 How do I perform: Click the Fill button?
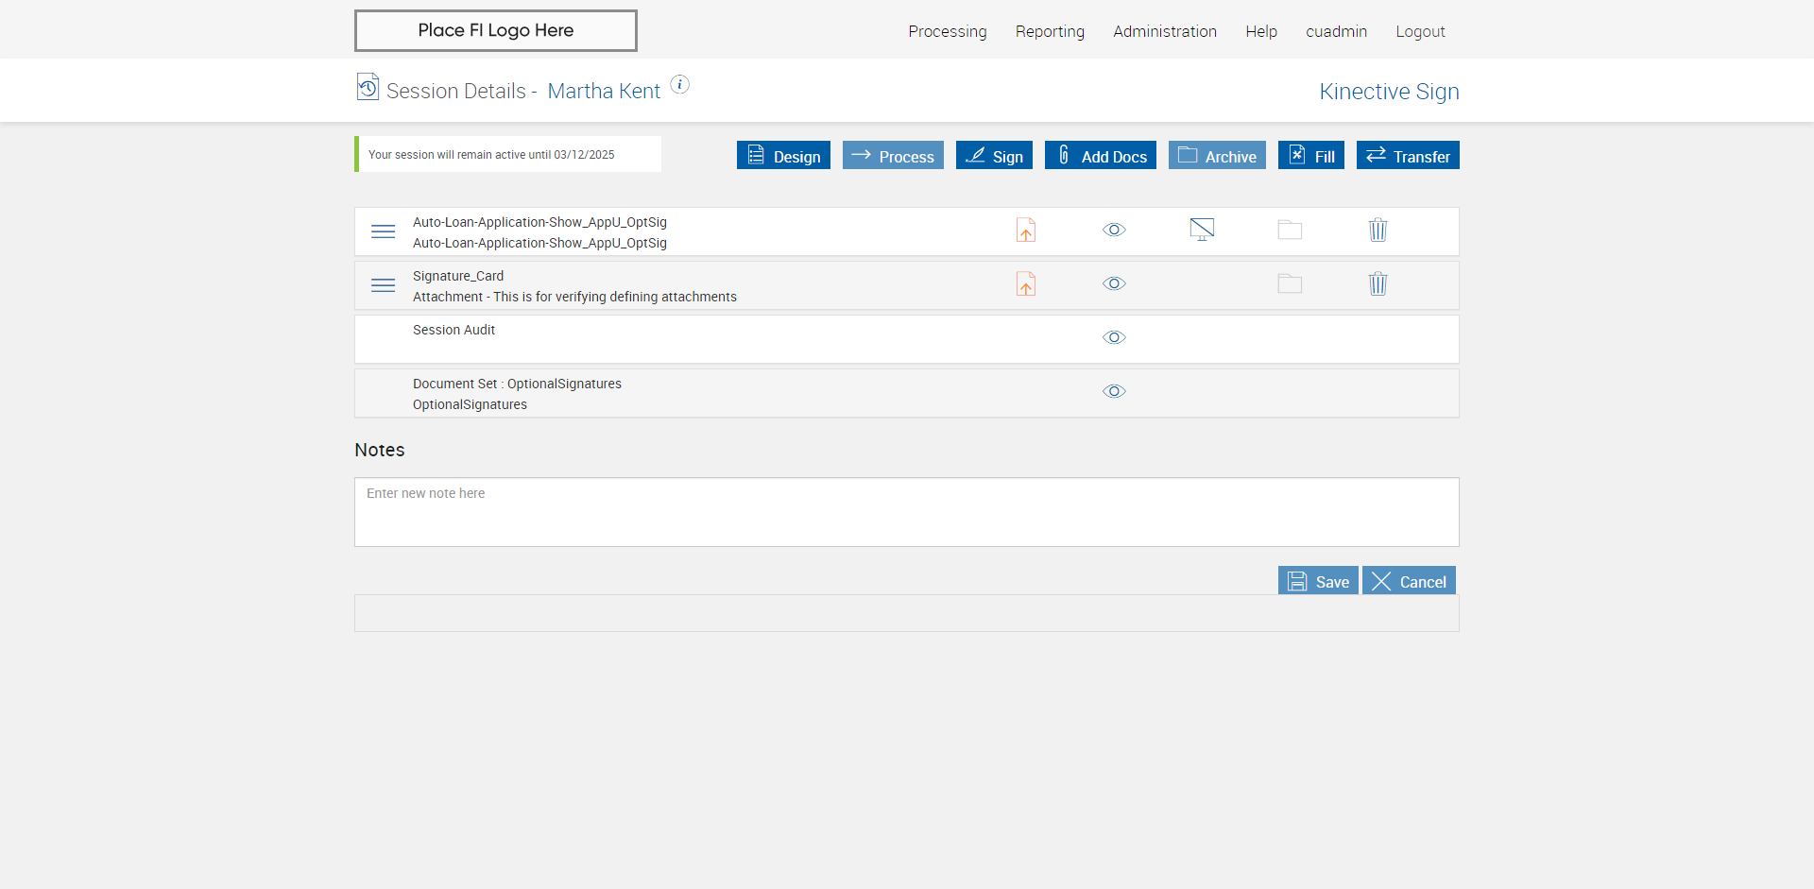[x=1311, y=155]
